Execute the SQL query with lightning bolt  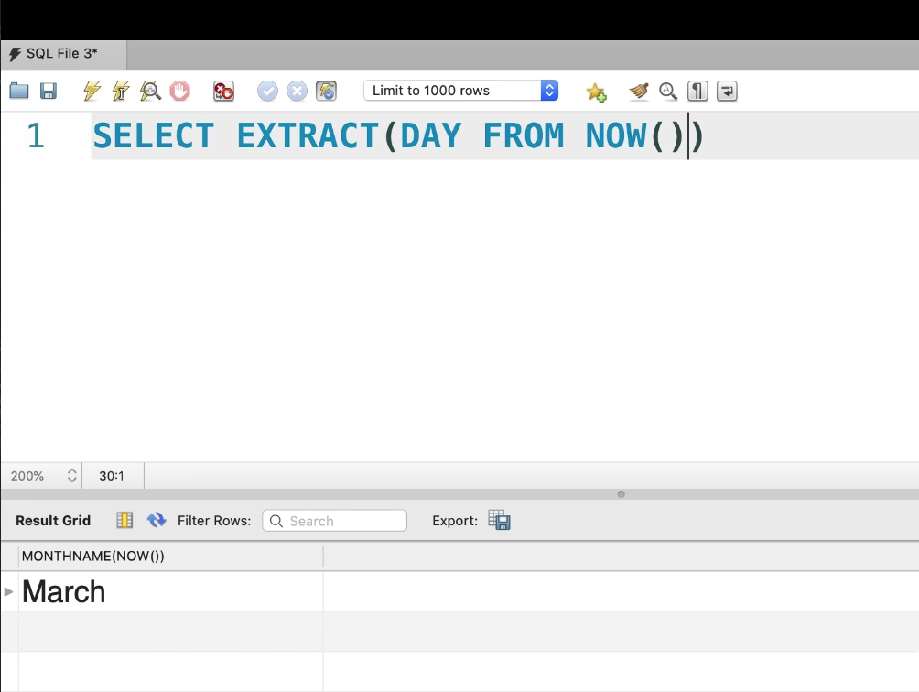pyautogui.click(x=92, y=91)
